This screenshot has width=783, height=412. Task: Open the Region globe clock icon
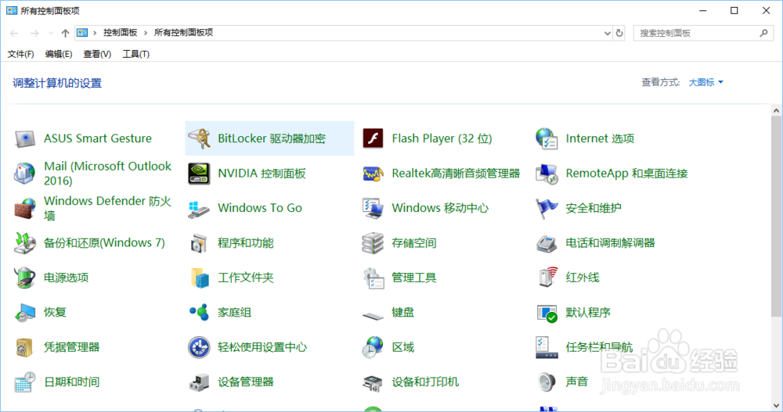373,347
